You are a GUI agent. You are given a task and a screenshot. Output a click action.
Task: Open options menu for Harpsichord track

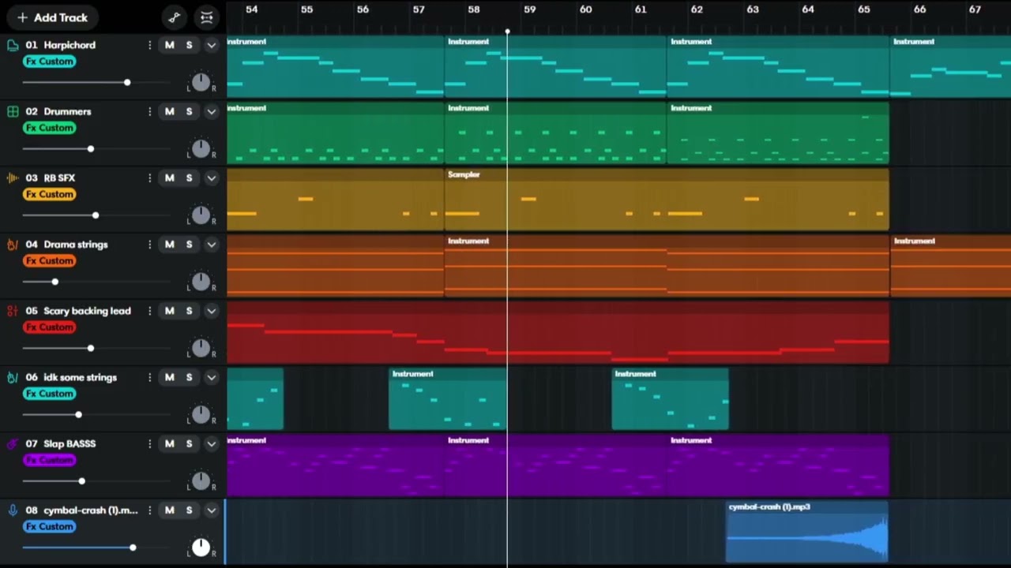tap(149, 45)
